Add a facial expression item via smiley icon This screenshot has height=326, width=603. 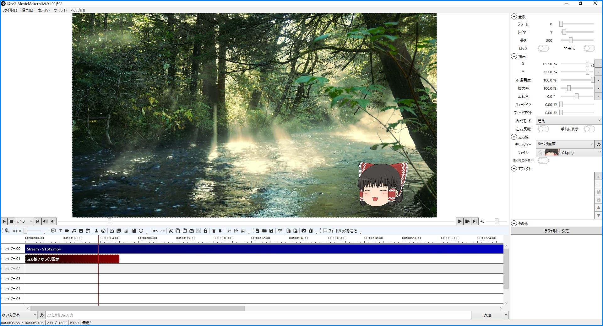103,231
